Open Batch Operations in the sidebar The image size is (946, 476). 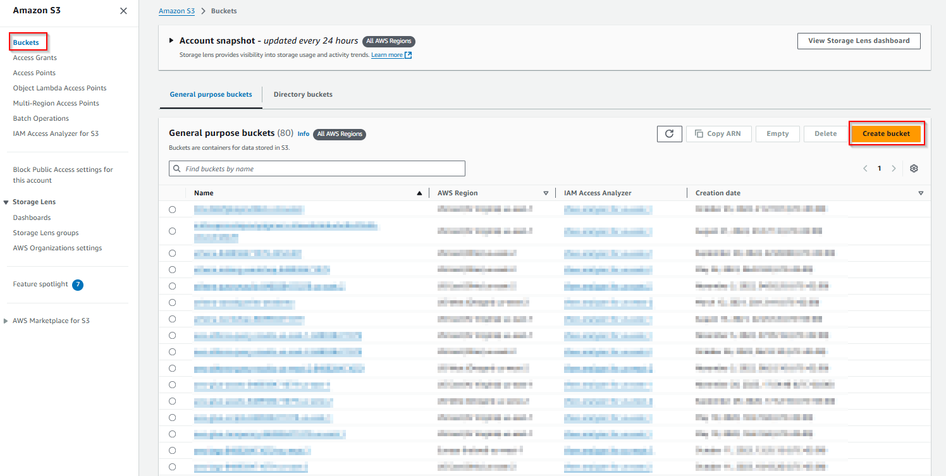41,118
